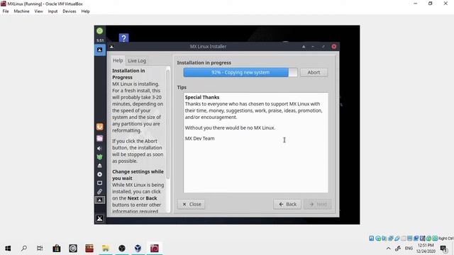Click the running MXLinux VM taskbar icon
Screen dimensions: 454x255
click(155, 249)
